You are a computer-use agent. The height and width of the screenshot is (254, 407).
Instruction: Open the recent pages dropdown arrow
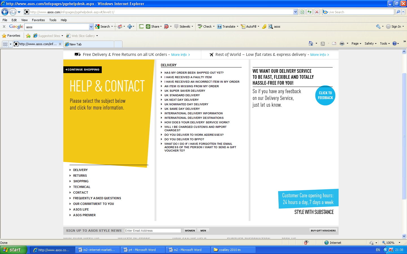(x=19, y=12)
